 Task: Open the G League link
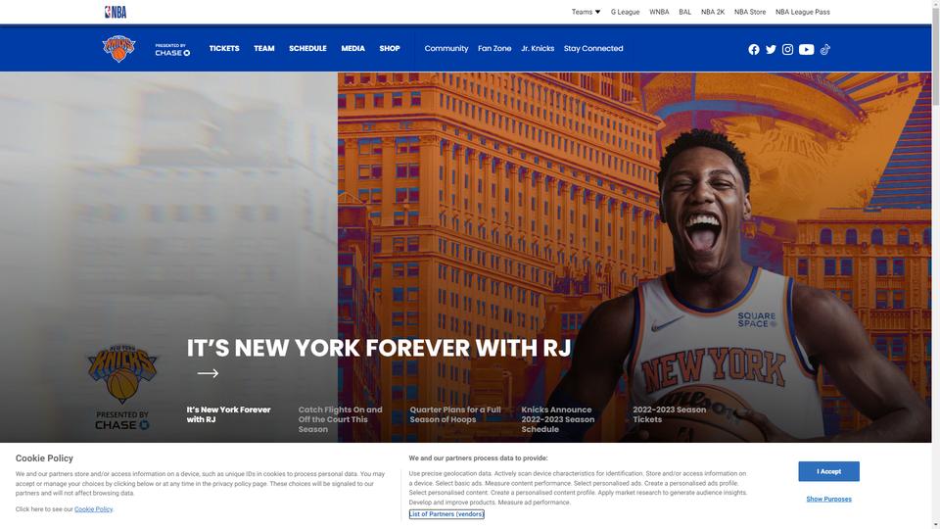coord(625,12)
